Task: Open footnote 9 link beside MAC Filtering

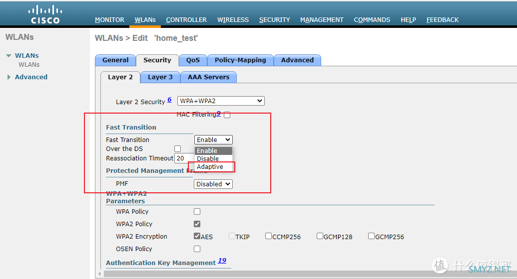Action: point(218,114)
